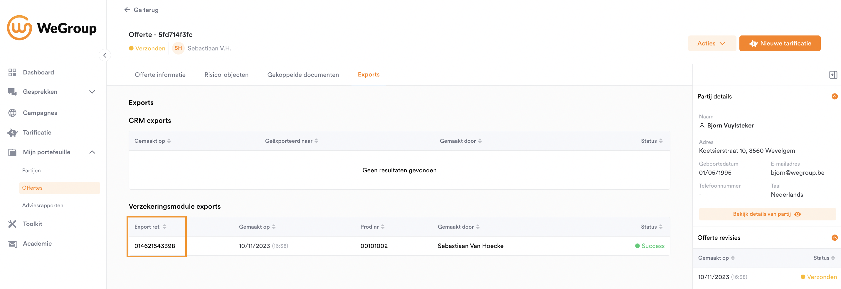Image resolution: width=841 pixels, height=289 pixels.
Task: Open Campagnes from the sidebar
Action: (40, 113)
